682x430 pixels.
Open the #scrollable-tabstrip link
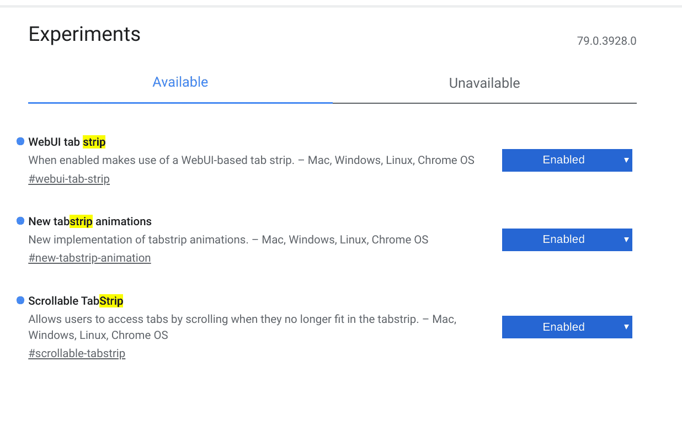pos(77,353)
